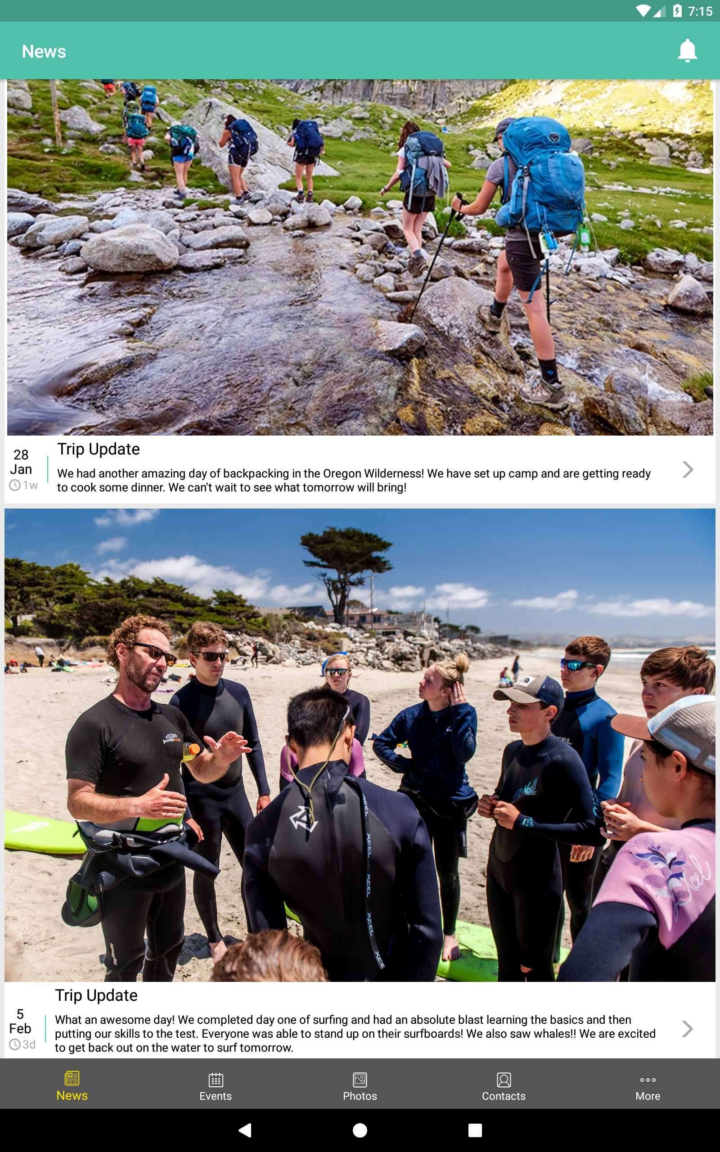The width and height of the screenshot is (720, 1152).
Task: Tap the 5 Feb date label
Action: pos(20,1021)
